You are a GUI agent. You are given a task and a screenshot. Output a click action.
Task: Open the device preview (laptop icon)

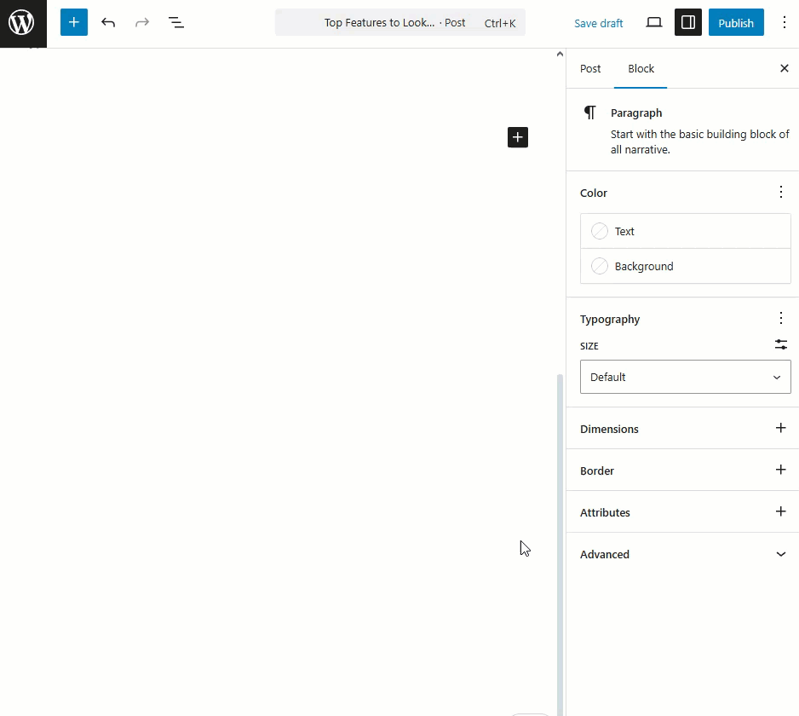coord(654,22)
